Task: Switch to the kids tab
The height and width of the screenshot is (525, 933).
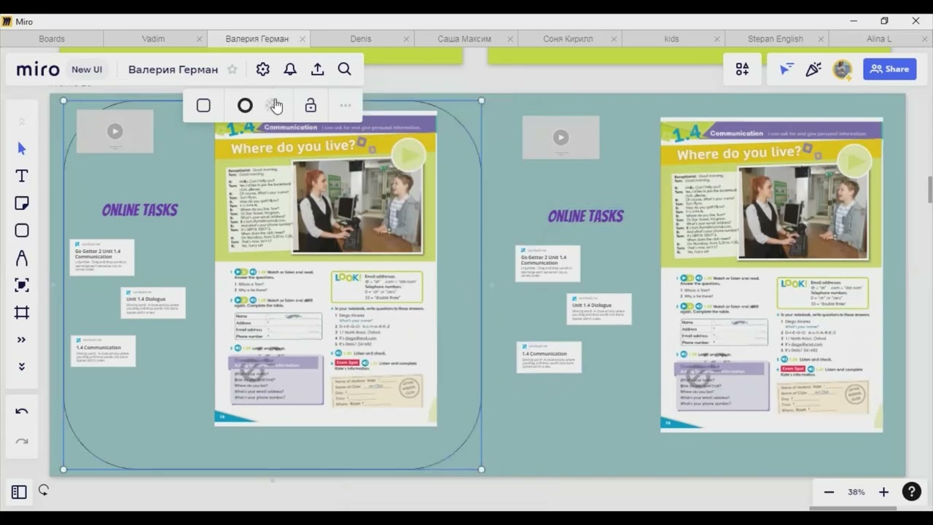Action: point(671,39)
